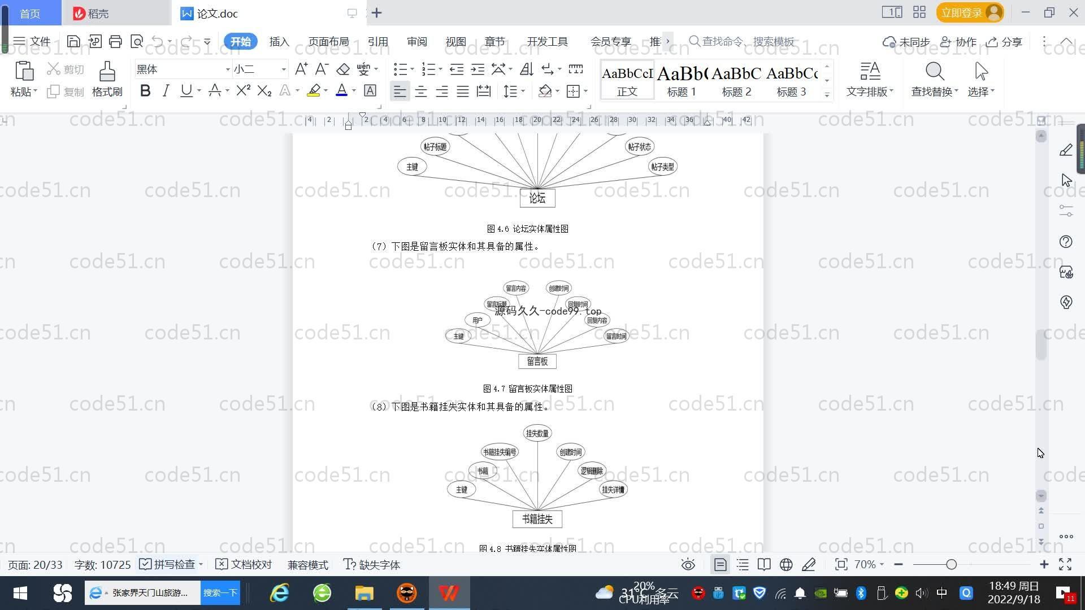The width and height of the screenshot is (1085, 610).
Task: Increase font size with A+ icon
Action: 301,69
